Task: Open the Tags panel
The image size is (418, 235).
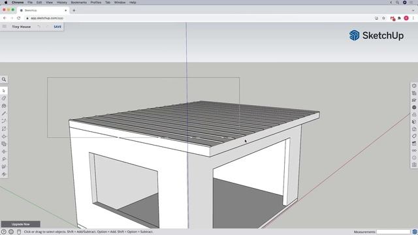Action: pos(414,136)
